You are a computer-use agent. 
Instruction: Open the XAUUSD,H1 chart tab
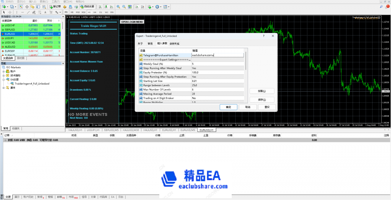coord(75,130)
